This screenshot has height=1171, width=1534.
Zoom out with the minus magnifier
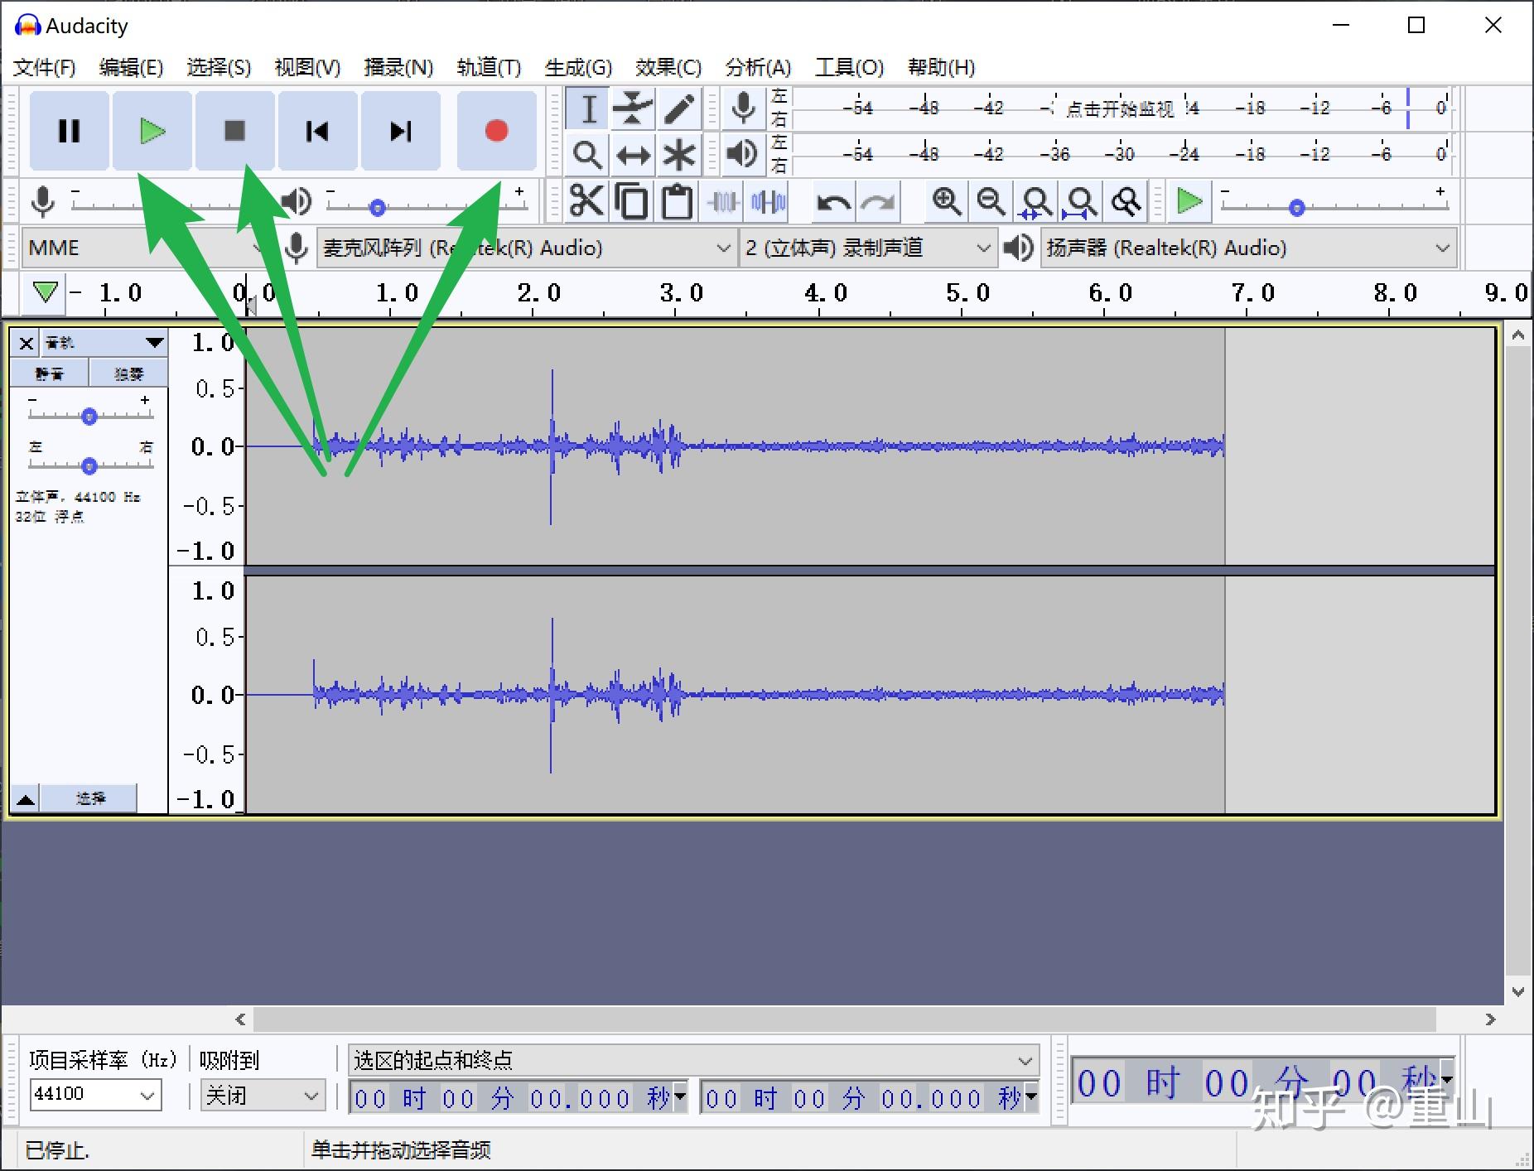click(x=991, y=201)
